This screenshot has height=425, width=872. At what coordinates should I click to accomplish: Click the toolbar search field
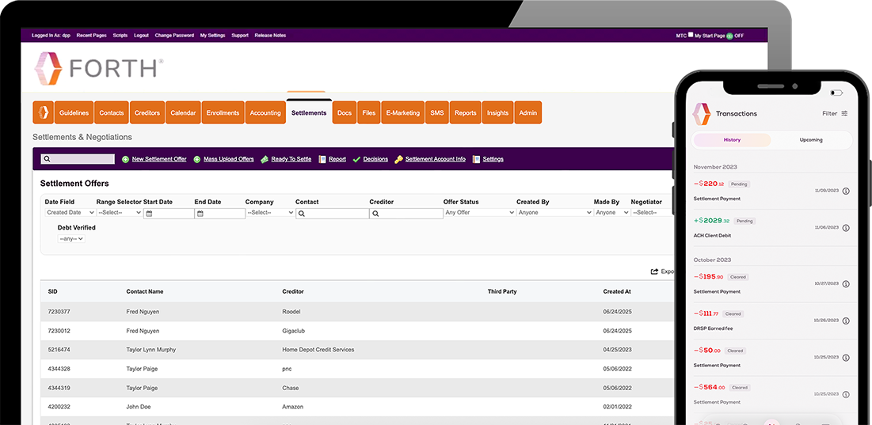(78, 159)
